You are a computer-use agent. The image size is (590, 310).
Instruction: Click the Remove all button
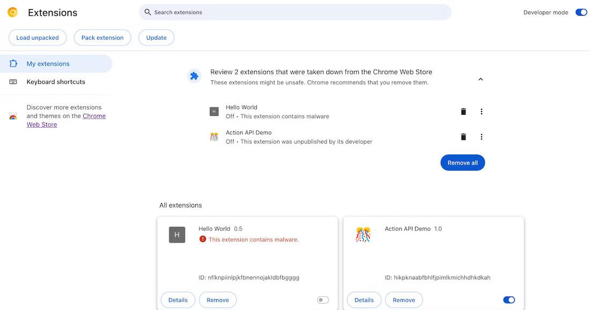[462, 162]
